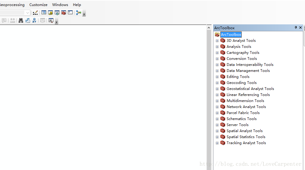Click the Network Analyst Tools toolbox icon
305x170 pixels.
[223, 107]
